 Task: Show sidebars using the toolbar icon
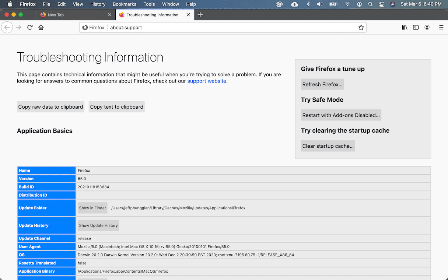[x=416, y=27]
